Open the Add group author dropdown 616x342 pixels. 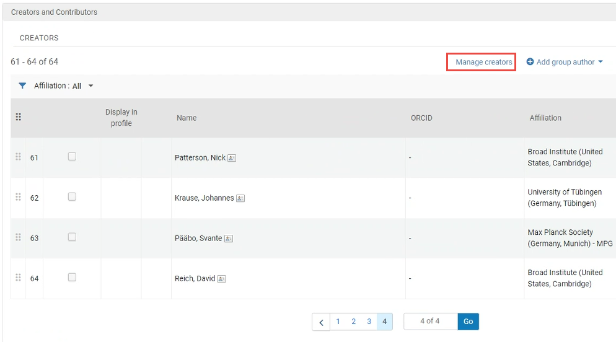pyautogui.click(x=565, y=62)
